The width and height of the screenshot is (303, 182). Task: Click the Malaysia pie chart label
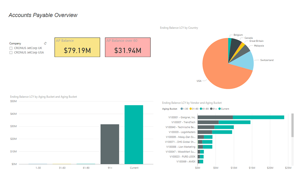(x=259, y=46)
